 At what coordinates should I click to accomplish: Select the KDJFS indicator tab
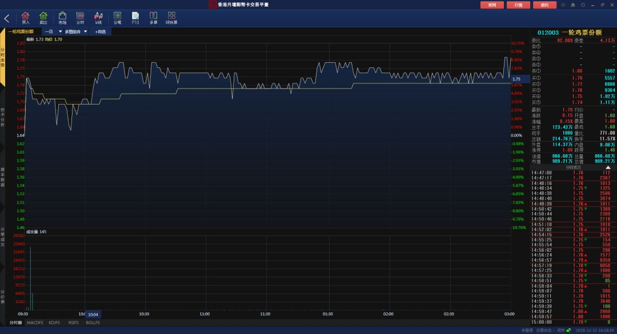pos(54,323)
